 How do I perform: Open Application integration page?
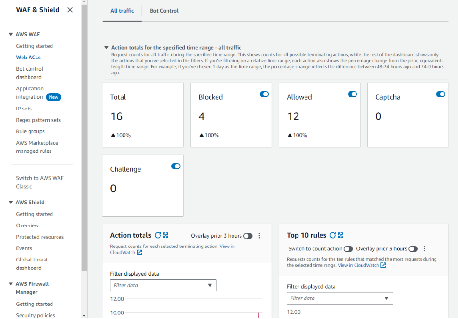pos(30,93)
